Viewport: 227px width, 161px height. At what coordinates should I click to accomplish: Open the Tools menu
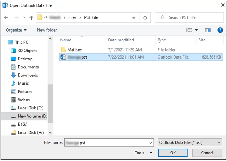click(x=143, y=153)
